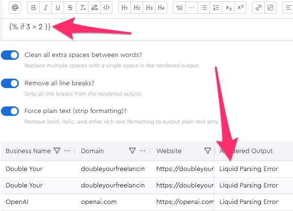Apply Heading 3 style
This screenshot has width=293, height=211.
click(x=149, y=8)
